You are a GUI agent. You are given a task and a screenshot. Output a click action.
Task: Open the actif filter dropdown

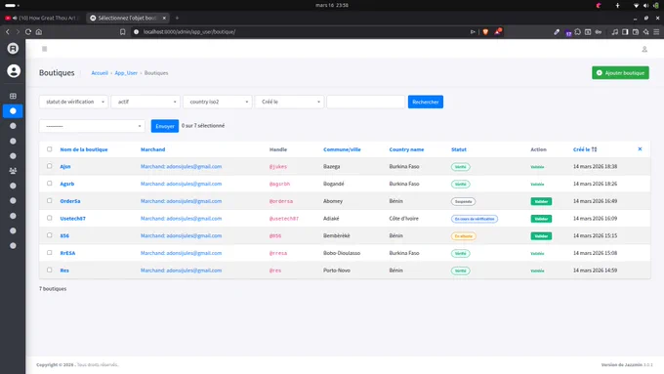point(145,102)
